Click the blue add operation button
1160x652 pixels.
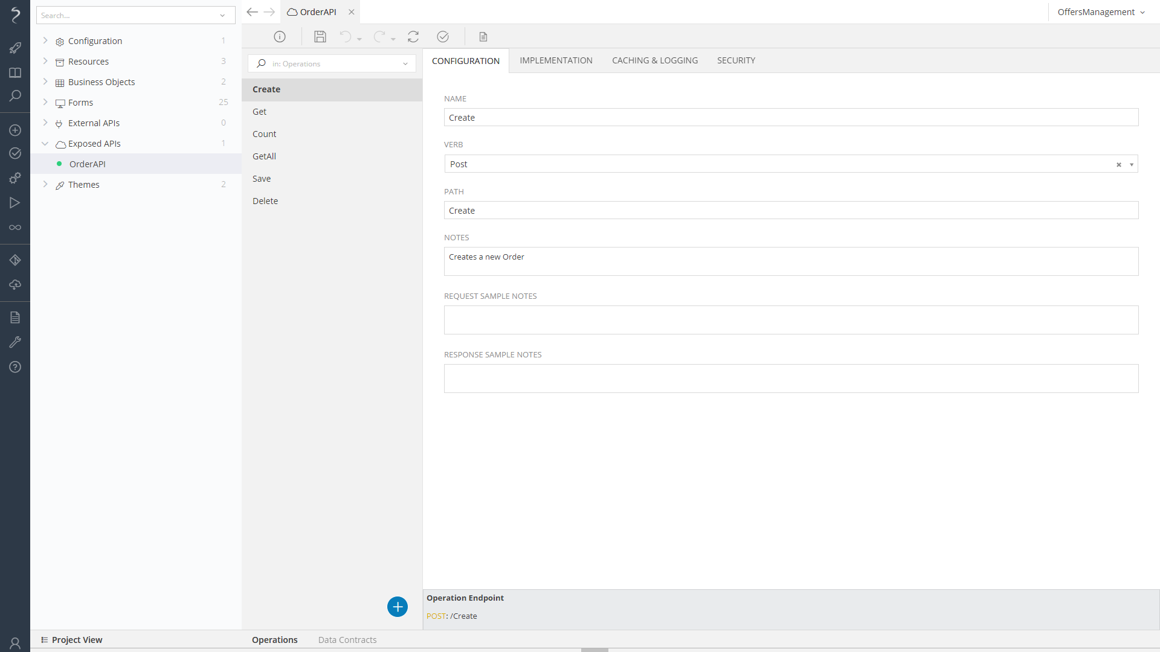click(x=398, y=607)
